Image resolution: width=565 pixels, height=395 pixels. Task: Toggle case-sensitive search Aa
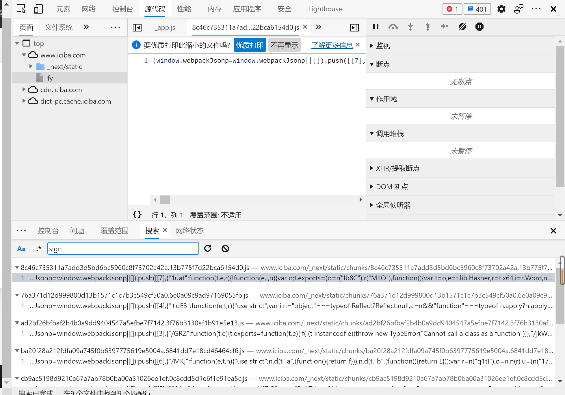tap(21, 249)
